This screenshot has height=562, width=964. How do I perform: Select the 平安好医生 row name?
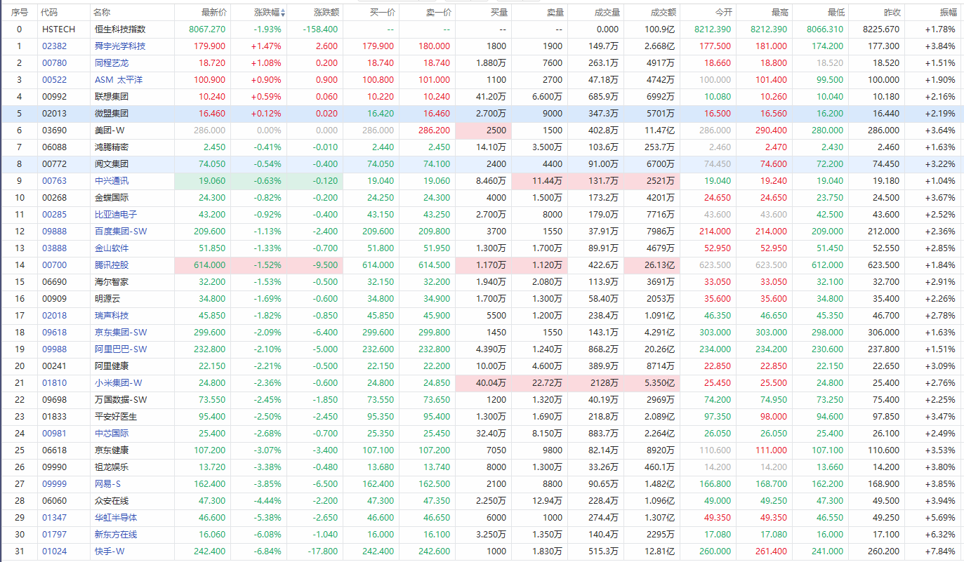pyautogui.click(x=116, y=417)
